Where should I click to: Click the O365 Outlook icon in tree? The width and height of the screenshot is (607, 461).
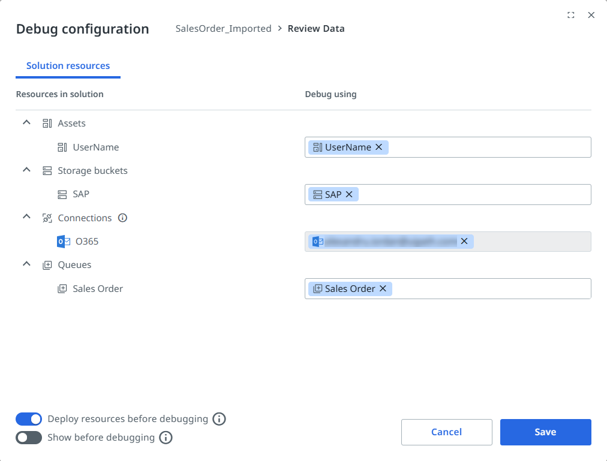(64, 242)
